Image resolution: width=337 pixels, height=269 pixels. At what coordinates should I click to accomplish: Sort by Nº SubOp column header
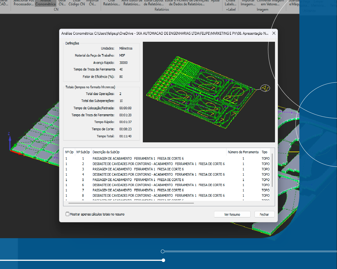coord(83,152)
